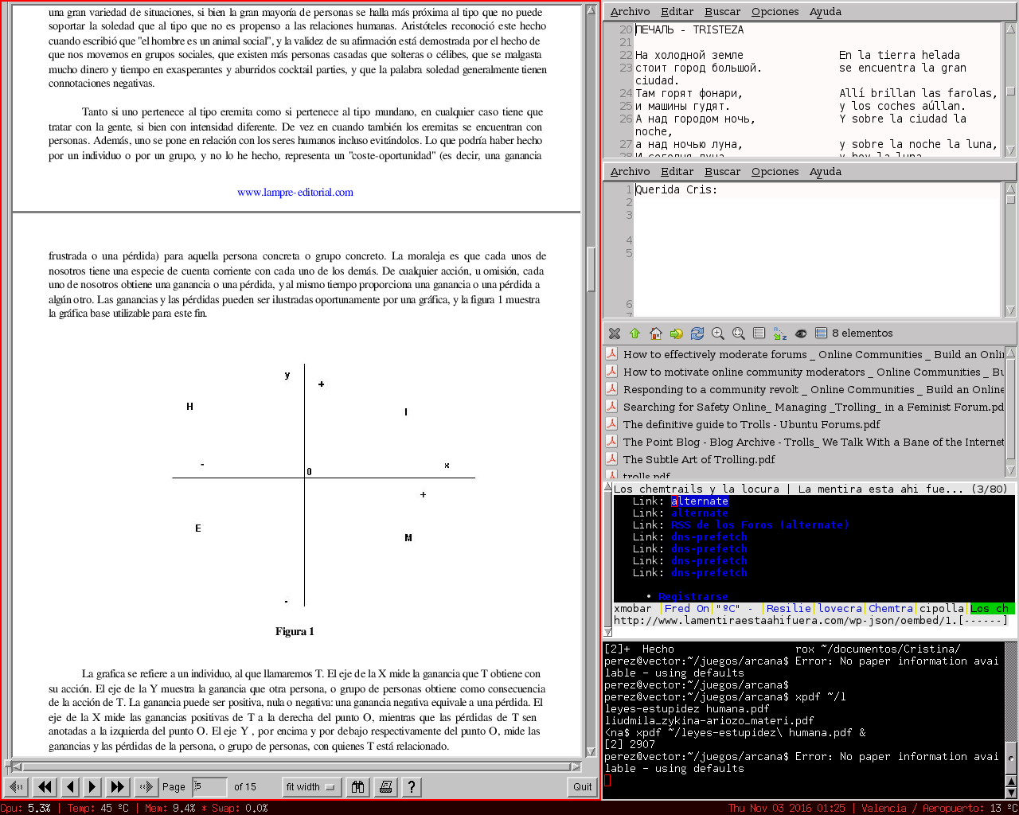Click the zoom-in magnifier in filer
The height and width of the screenshot is (815, 1019).
click(x=718, y=333)
